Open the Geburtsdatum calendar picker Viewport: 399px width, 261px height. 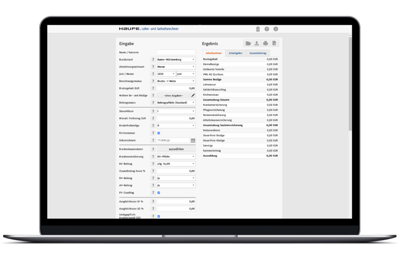pos(192,140)
